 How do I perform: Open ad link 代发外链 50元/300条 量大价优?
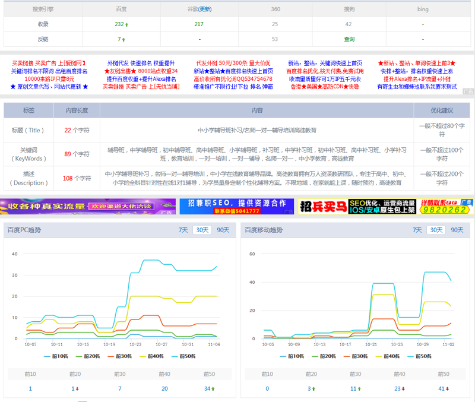coord(233,64)
